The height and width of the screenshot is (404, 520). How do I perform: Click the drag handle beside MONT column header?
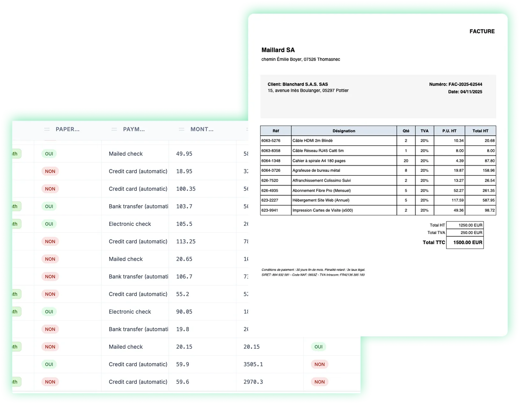point(182,129)
